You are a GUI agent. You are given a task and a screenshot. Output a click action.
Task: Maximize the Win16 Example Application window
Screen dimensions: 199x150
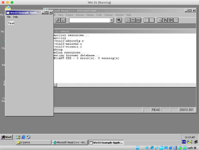[47, 13]
